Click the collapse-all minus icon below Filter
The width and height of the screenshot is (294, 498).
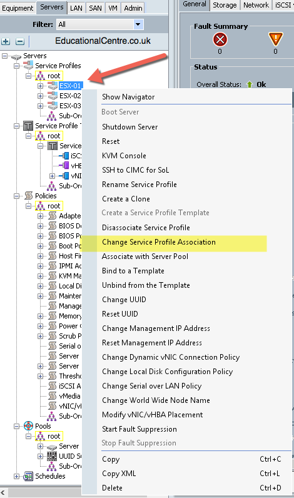click(19, 41)
